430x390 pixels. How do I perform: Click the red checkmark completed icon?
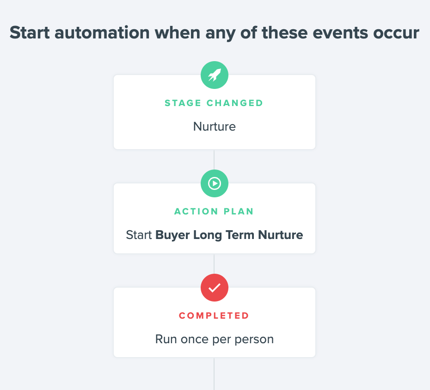215,288
